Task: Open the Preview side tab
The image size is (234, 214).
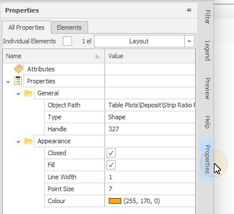Action: tap(207, 88)
